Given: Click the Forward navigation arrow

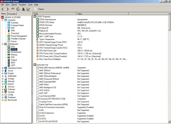Looking at the screenshot, I should pyautogui.click(x=7, y=9).
